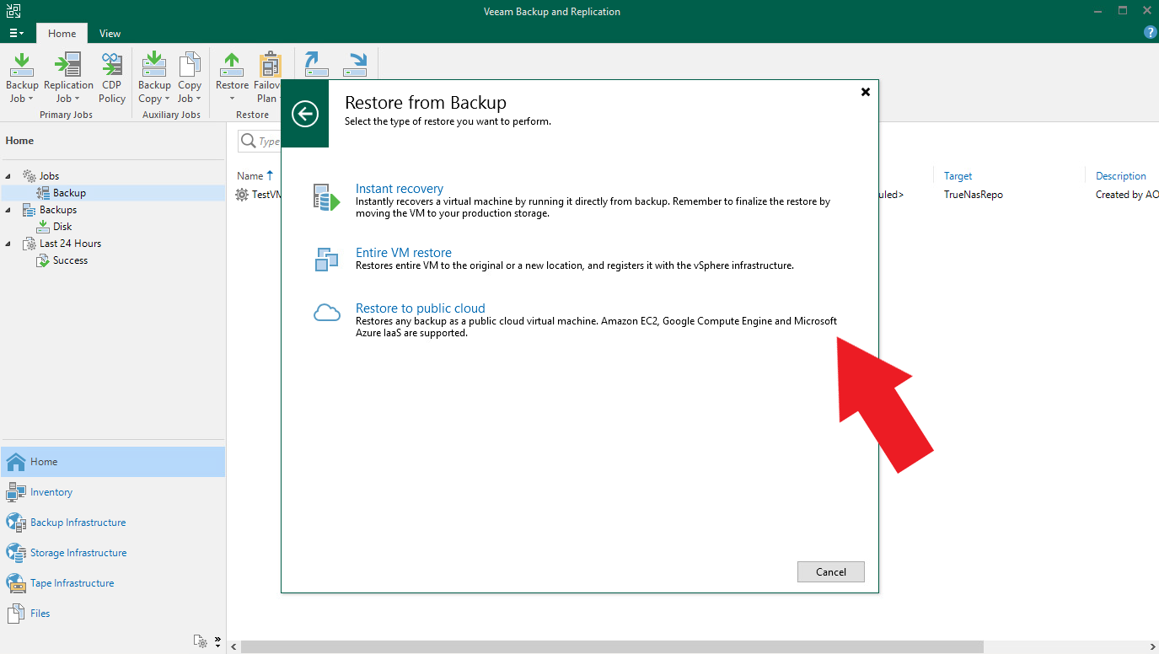The height and width of the screenshot is (654, 1159).
Task: Click the horizontal scrollbar left arrow
Action: pyautogui.click(x=233, y=646)
